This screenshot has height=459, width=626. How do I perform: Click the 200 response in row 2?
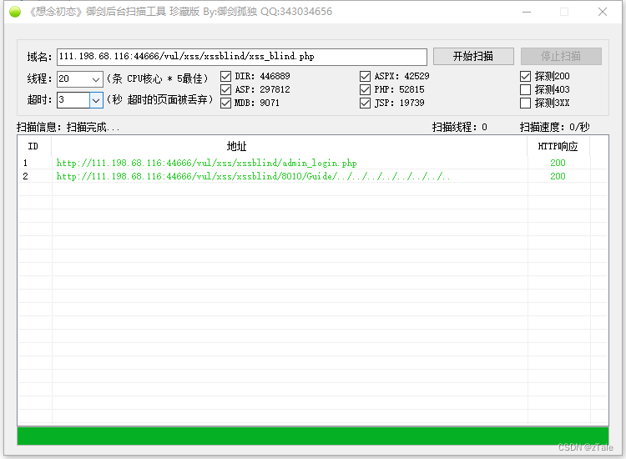click(558, 176)
